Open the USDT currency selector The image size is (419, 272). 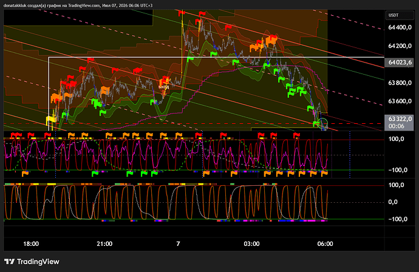(x=400, y=15)
